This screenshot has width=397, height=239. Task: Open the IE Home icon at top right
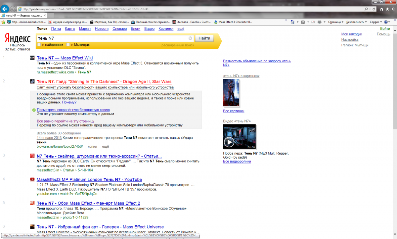click(x=382, y=9)
